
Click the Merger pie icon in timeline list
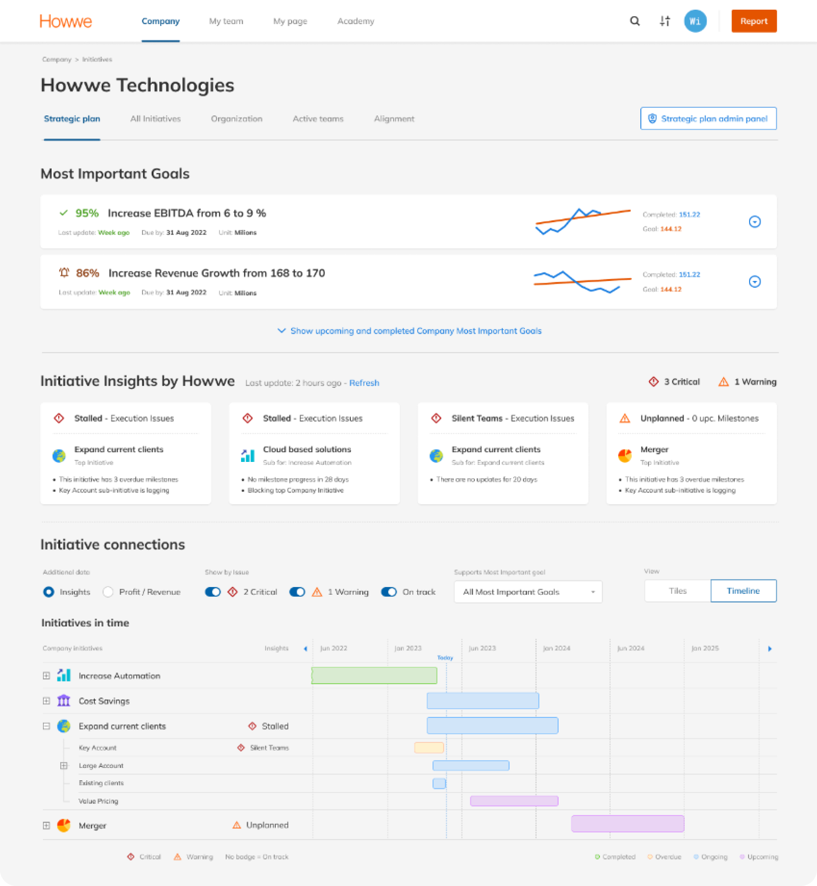point(64,825)
